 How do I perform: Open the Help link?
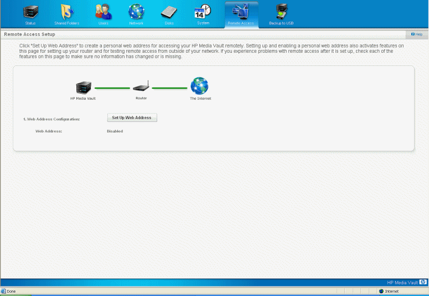click(417, 34)
